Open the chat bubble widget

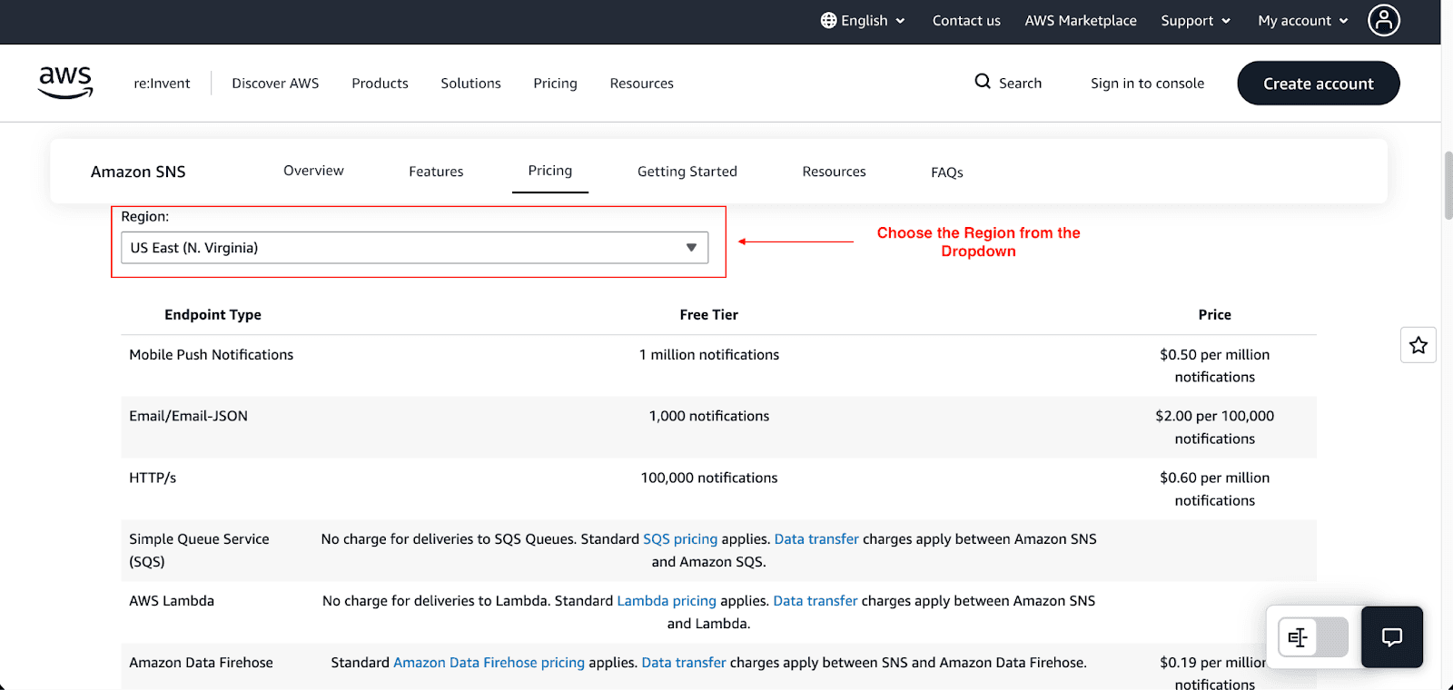(1392, 636)
